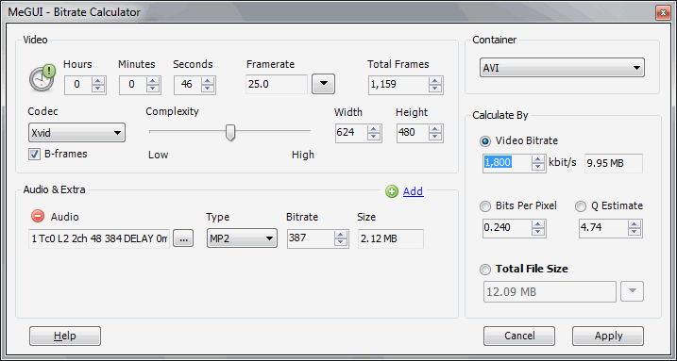This screenshot has width=677, height=361.
Task: Decrease Minutes with the down arrow
Action: point(153,89)
